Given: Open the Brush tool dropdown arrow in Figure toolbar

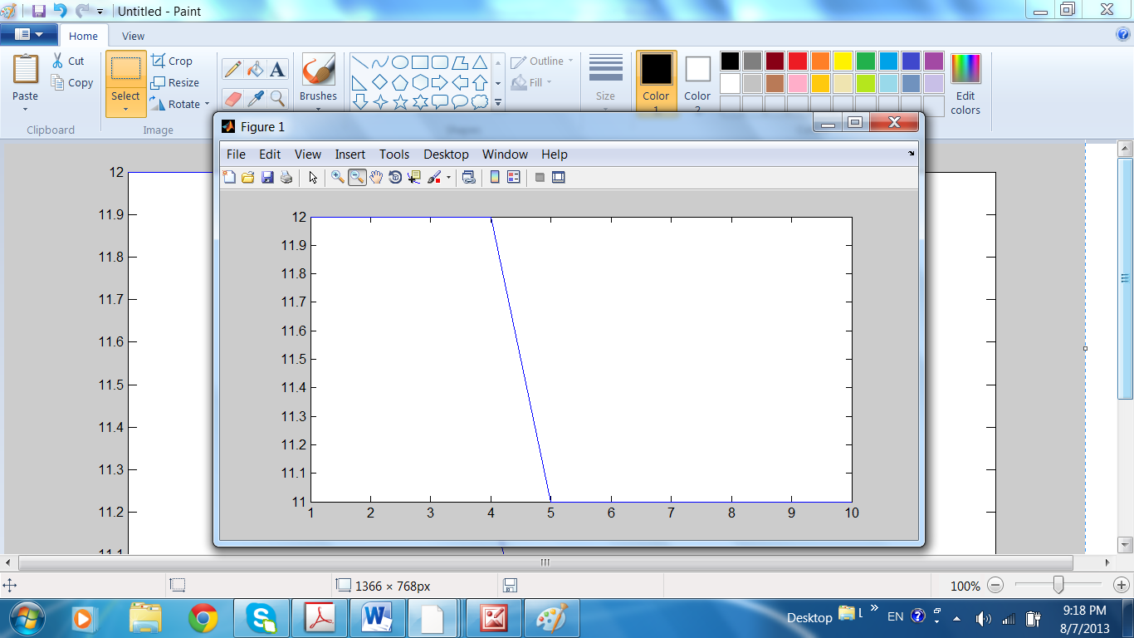Looking at the screenshot, I should 448,177.
